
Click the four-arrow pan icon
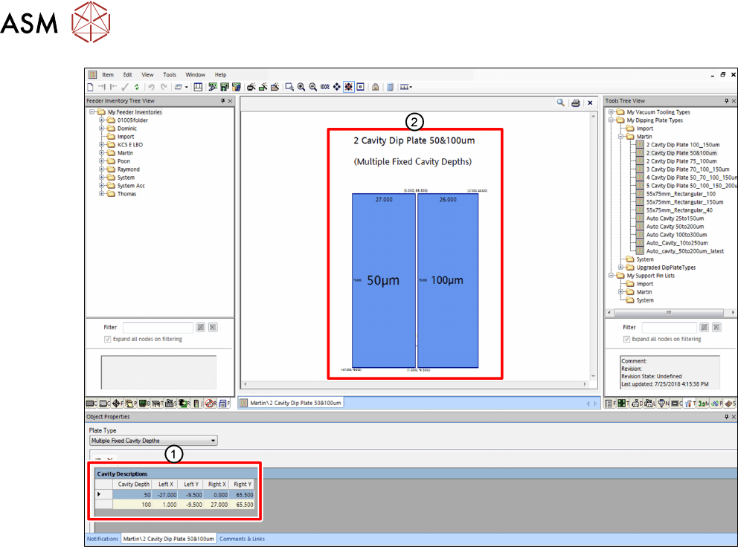pyautogui.click(x=337, y=87)
